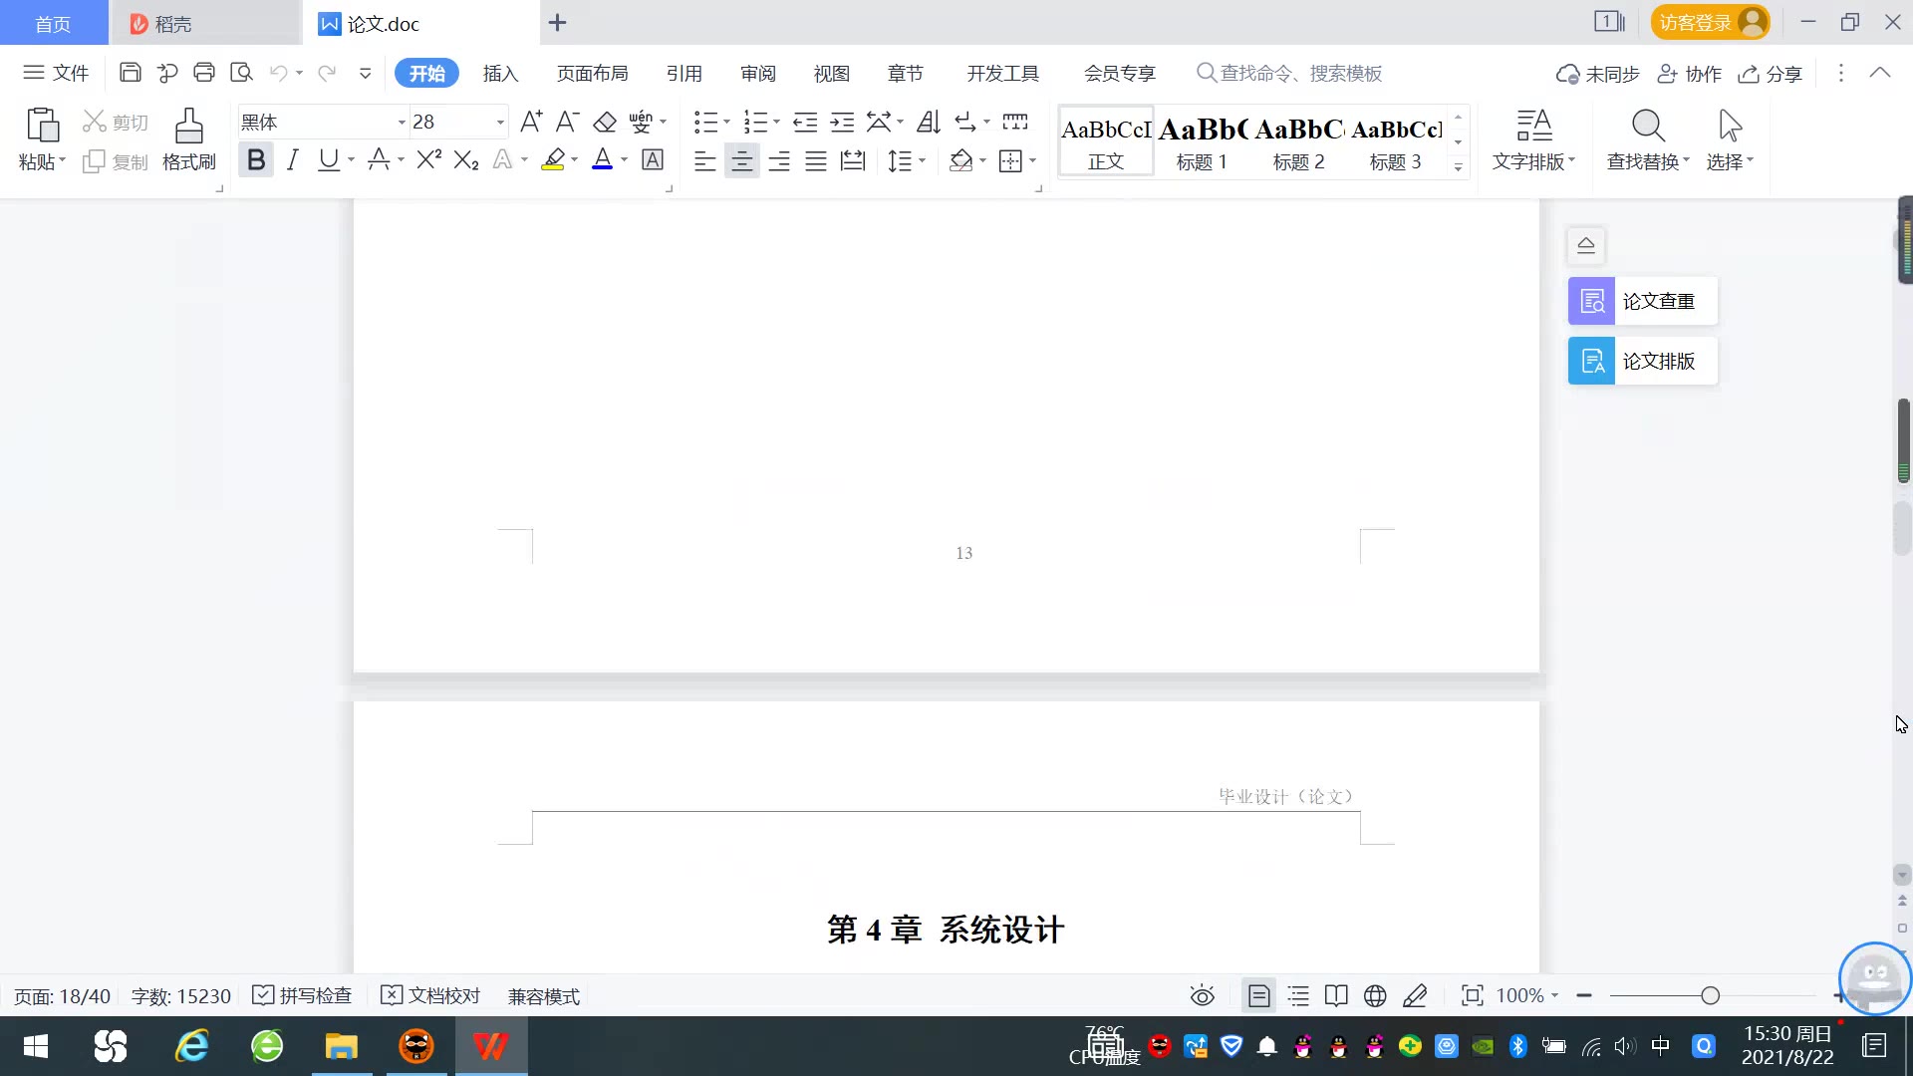Click the save icon in quick toolbar
The image size is (1913, 1076).
click(x=130, y=73)
